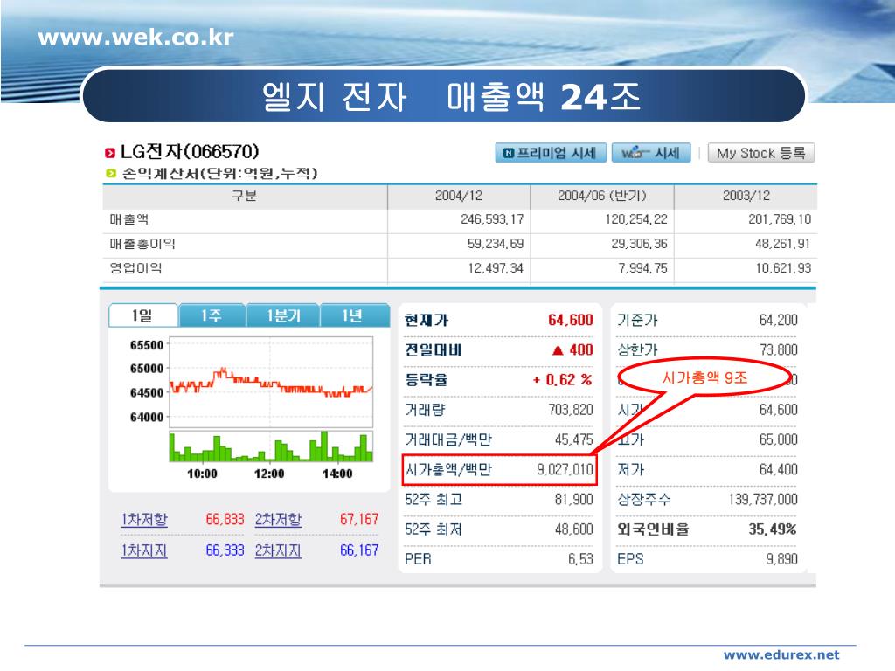Click the 시가총액/백만 value 9,027,010
The height and width of the screenshot is (671, 895).
[x=565, y=469]
